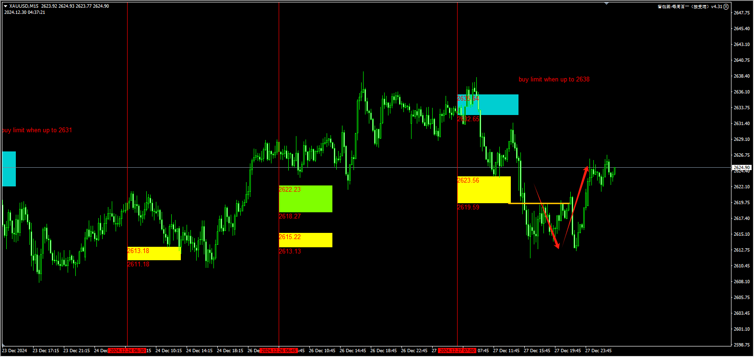
Task: Select the 'buy limit when up to 2631' label
Action: click(x=37, y=130)
